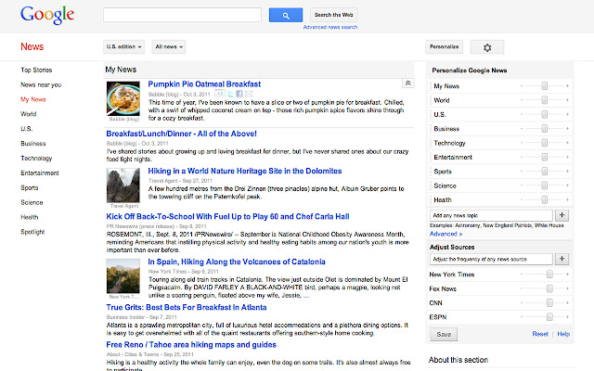Click the minus sign on My News slider
Viewport: 594px width, 371px height.
522,86
